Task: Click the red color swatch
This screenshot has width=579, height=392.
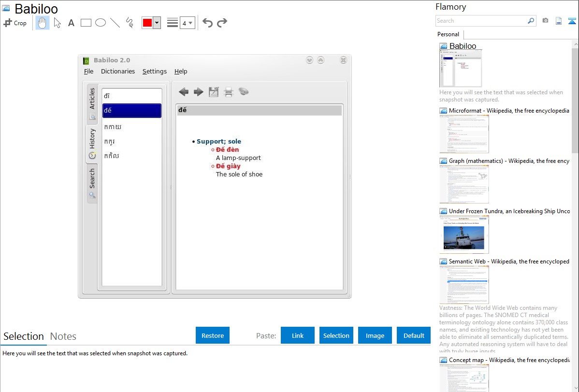Action: [147, 23]
